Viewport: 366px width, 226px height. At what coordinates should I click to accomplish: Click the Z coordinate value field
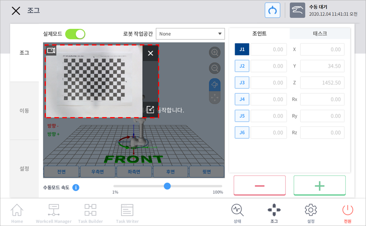click(x=322, y=83)
